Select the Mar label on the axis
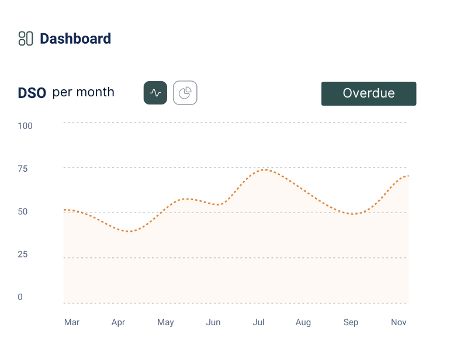 (72, 322)
